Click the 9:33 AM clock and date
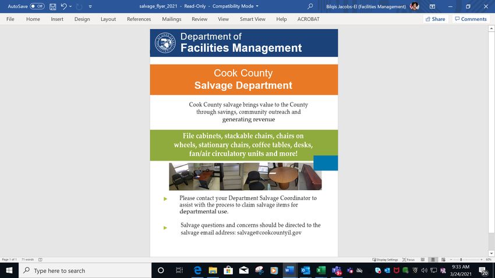Screen dimensions: 495x278 click(x=461, y=270)
